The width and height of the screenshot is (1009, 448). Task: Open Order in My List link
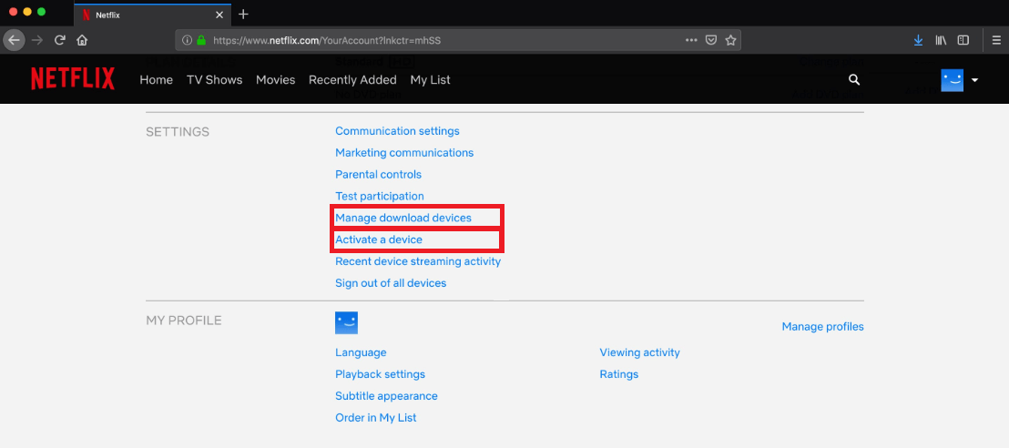pyautogui.click(x=376, y=418)
